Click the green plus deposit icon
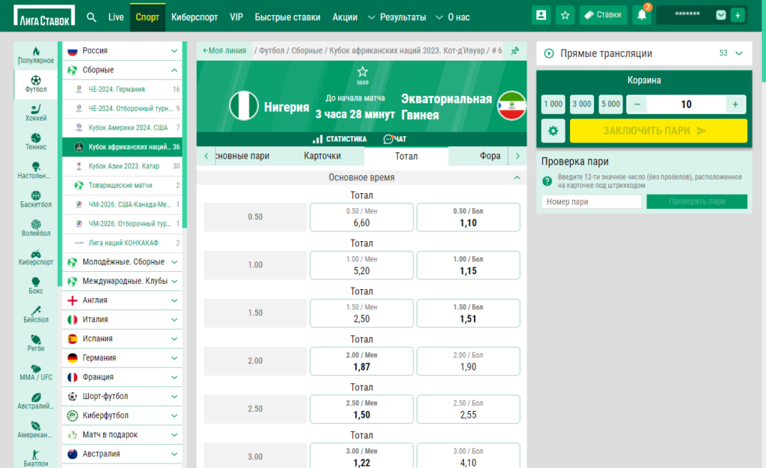766x468 pixels. pyautogui.click(x=738, y=15)
